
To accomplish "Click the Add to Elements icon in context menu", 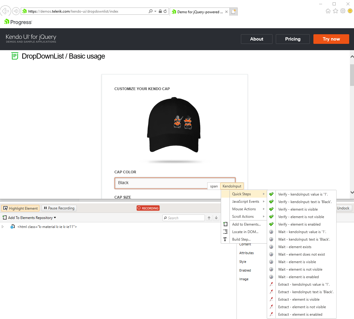I will [225, 224].
